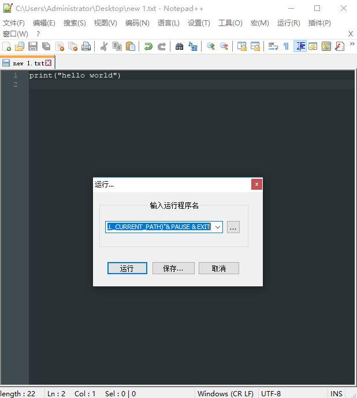The width and height of the screenshot is (357, 398).
Task: Open the 搜索(S) menu
Action: click(75, 23)
